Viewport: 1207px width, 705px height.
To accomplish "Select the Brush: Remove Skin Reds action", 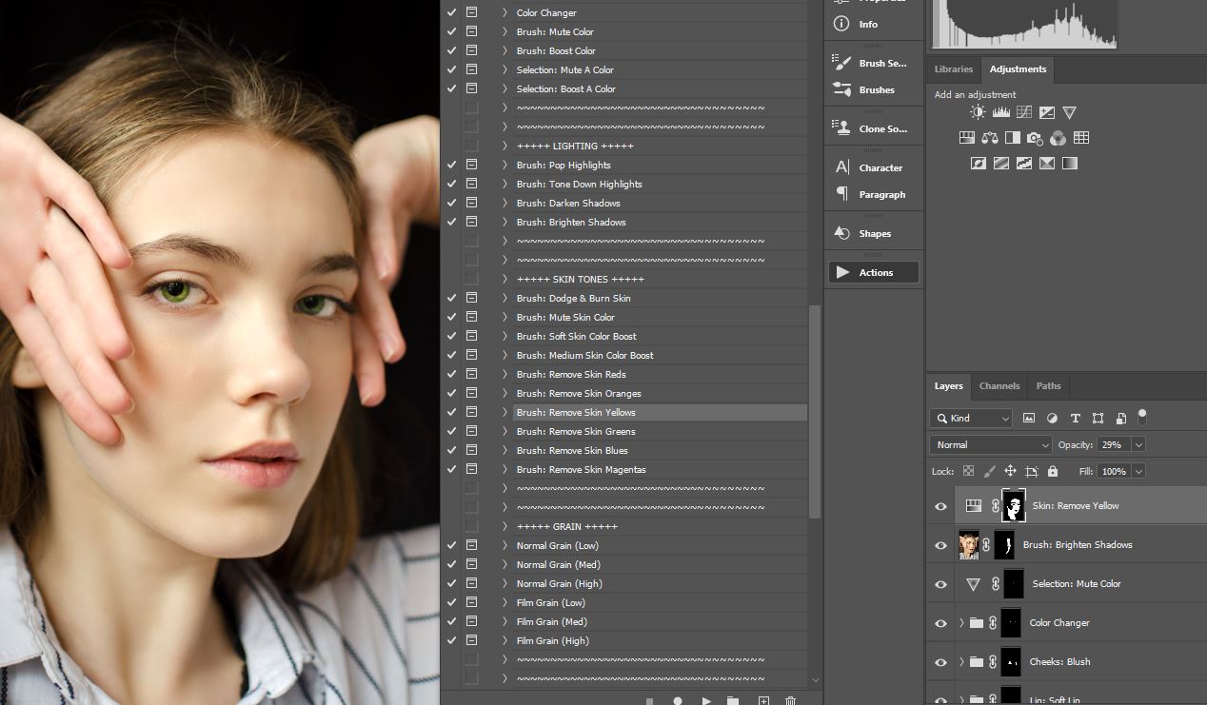I will (x=571, y=374).
